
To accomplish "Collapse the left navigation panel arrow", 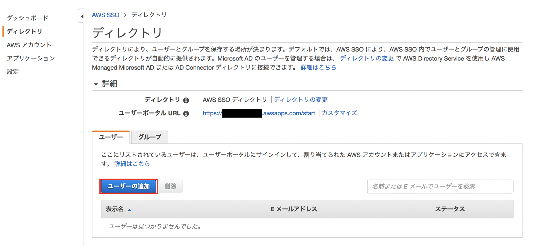I will (x=82, y=16).
